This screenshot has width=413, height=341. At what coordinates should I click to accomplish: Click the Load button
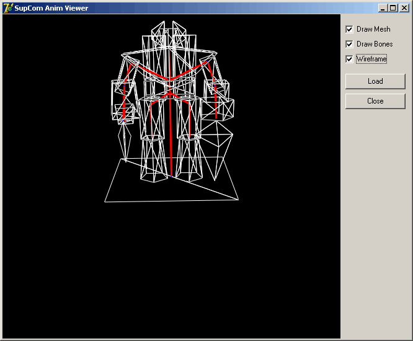(375, 81)
